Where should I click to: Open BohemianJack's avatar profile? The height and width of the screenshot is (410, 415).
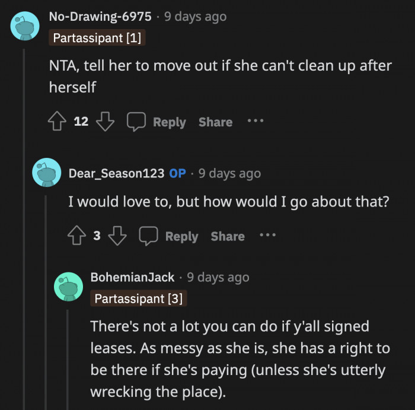click(68, 287)
